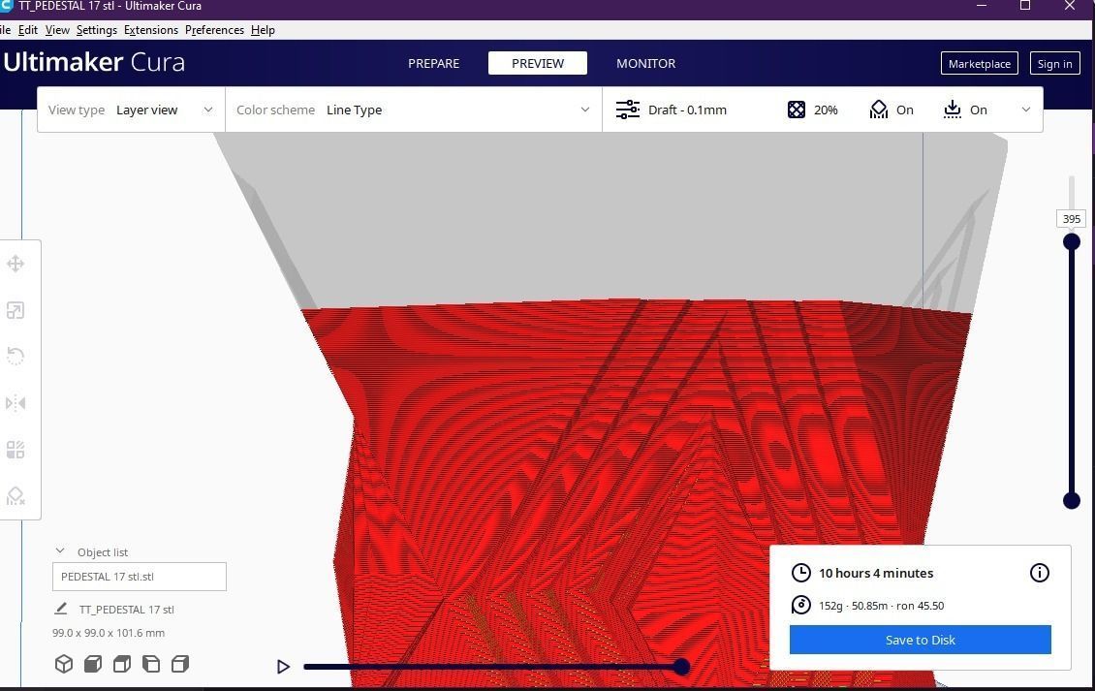Click the layer number 395 field
Screen dimensions: 1095x691
pos(1071,219)
